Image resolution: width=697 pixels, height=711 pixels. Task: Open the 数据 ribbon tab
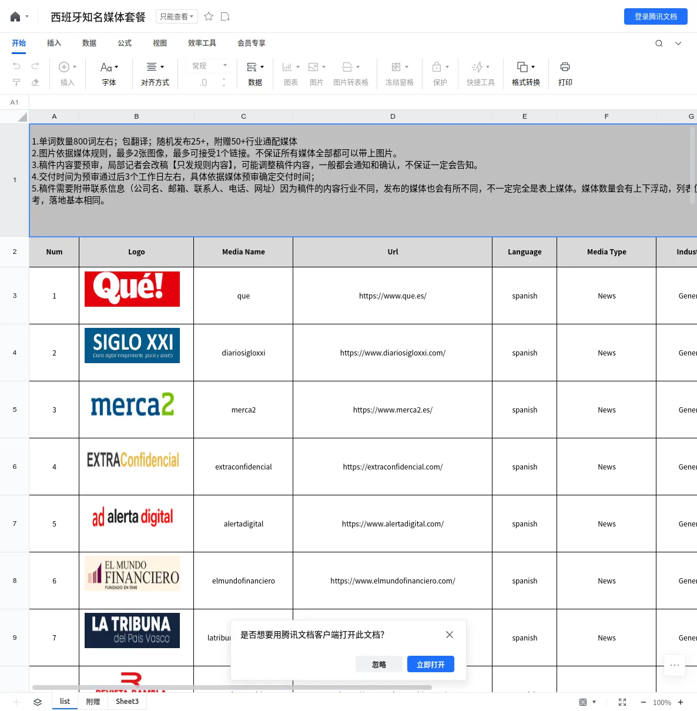(89, 43)
